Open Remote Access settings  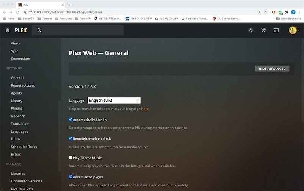tap(23, 85)
